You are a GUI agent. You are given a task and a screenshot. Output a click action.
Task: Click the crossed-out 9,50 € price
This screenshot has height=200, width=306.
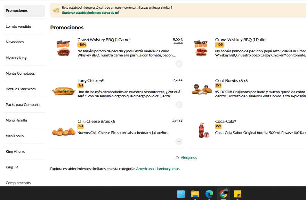pos(178,43)
